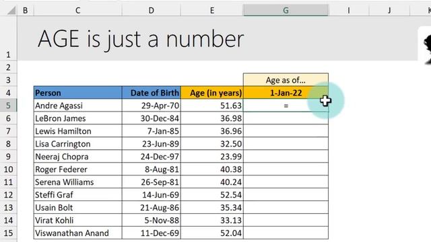Select the 'Neeraj Chopra' cell
Viewport: 431px width, 242px height.
point(78,157)
